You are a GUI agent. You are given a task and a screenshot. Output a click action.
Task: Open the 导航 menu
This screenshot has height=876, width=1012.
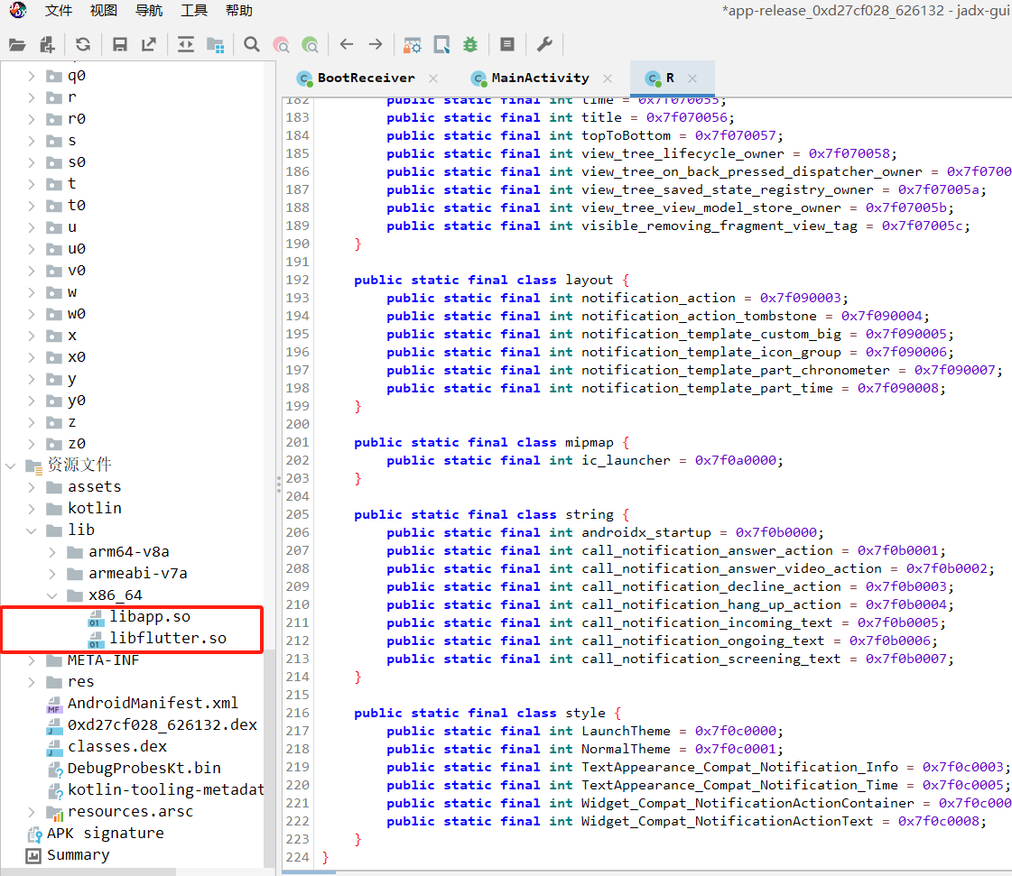(x=148, y=11)
